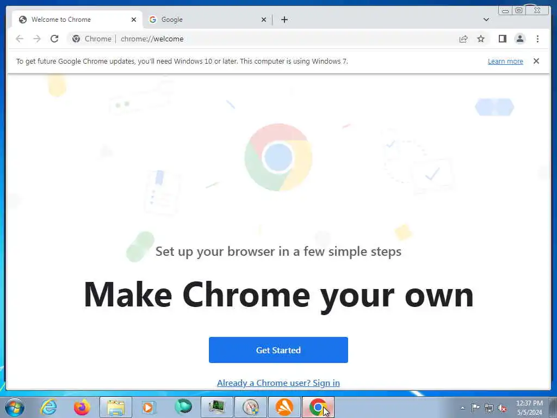
Task: Click the Action Center flag tray icon
Action: [475, 407]
